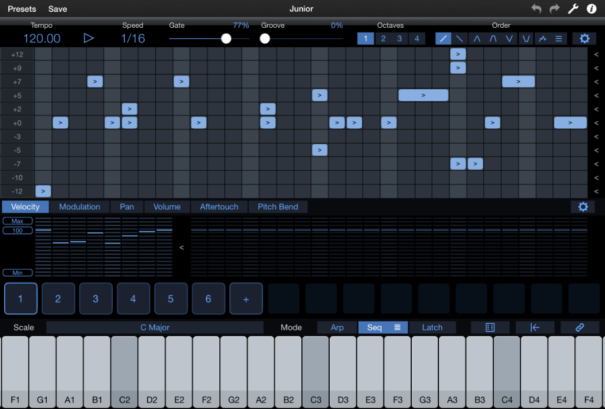
Task: Switch to the Pan tab
Action: click(x=127, y=207)
